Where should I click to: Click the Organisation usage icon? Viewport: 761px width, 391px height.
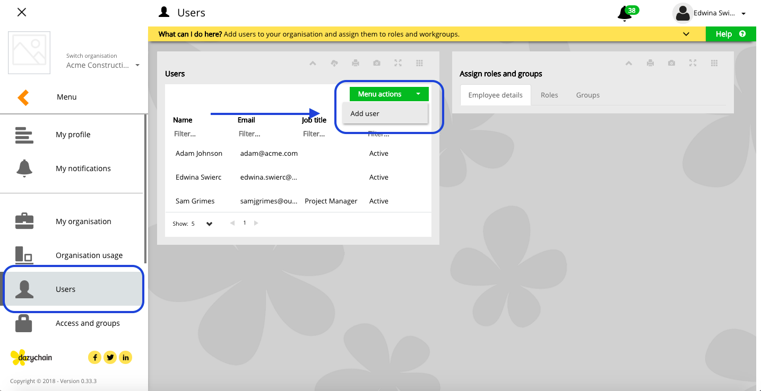(x=24, y=255)
